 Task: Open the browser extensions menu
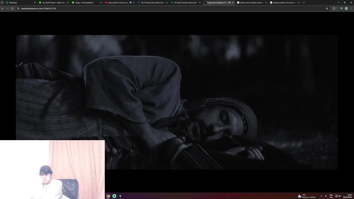334,9
